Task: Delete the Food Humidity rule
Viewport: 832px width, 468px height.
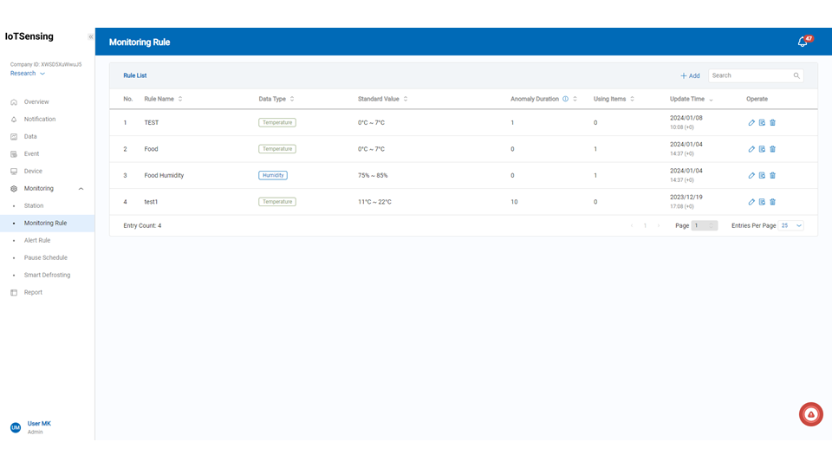Action: coord(773,176)
